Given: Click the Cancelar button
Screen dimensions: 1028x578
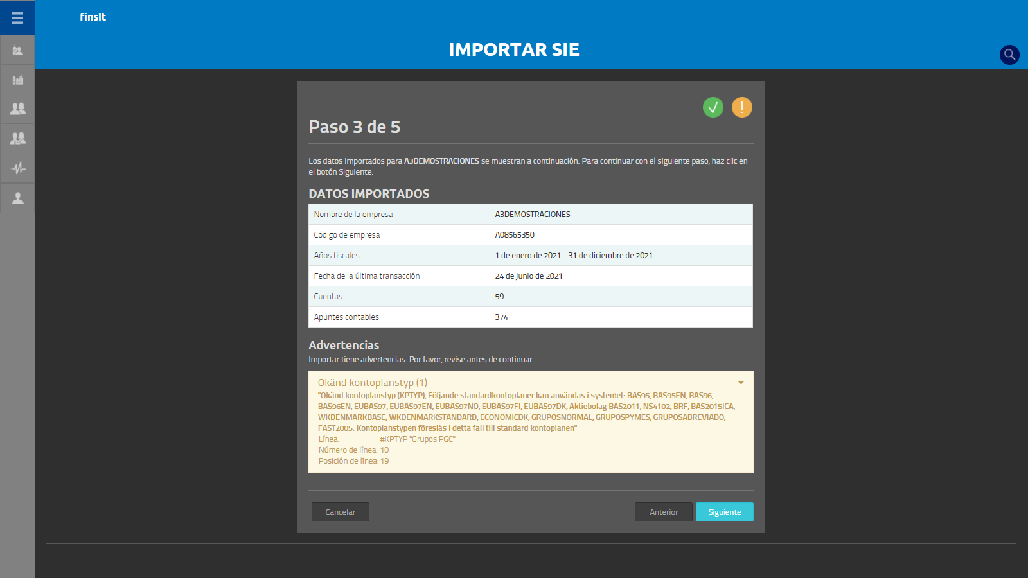Looking at the screenshot, I should [x=341, y=512].
